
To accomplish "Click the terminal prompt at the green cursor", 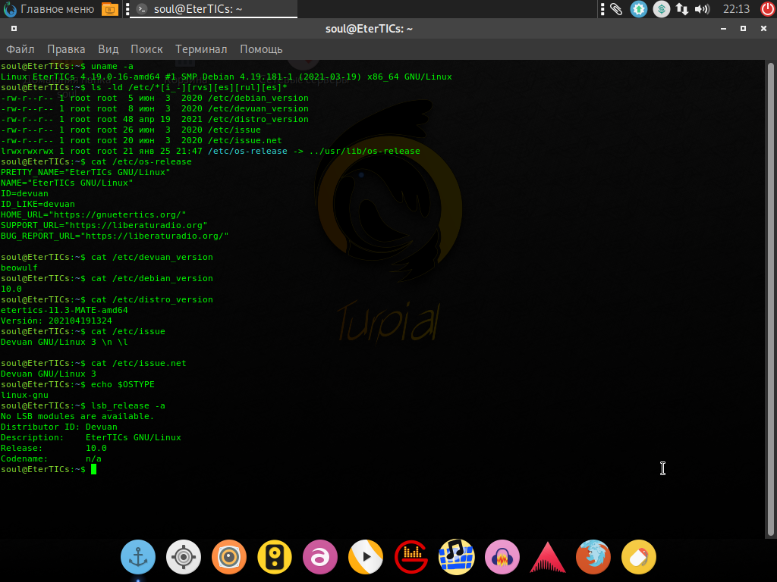I will coord(93,469).
